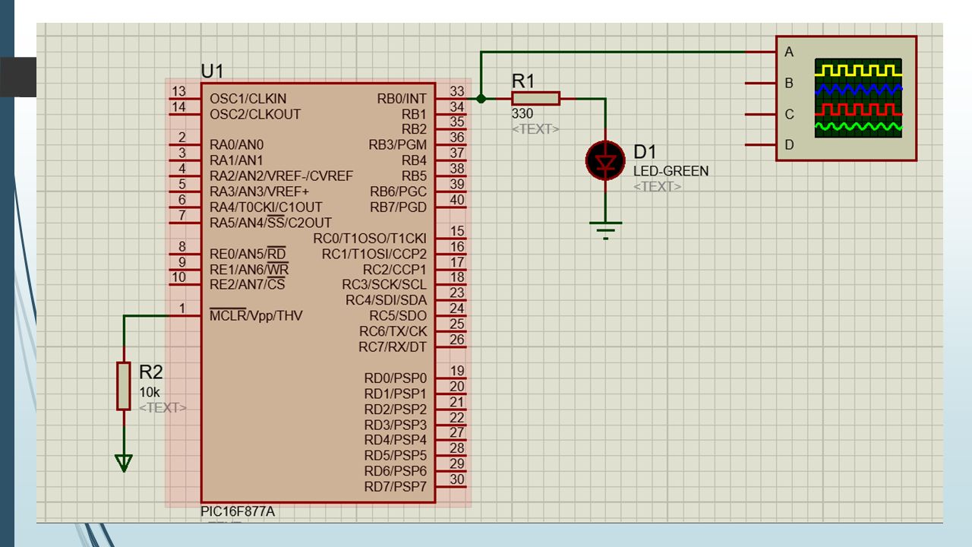972x547 pixels.
Task: Click the OSC1/CLKIN pin label
Action: [248, 99]
